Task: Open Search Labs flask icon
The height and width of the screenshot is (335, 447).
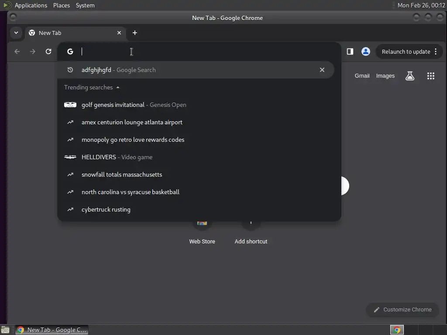Action: pos(410,76)
